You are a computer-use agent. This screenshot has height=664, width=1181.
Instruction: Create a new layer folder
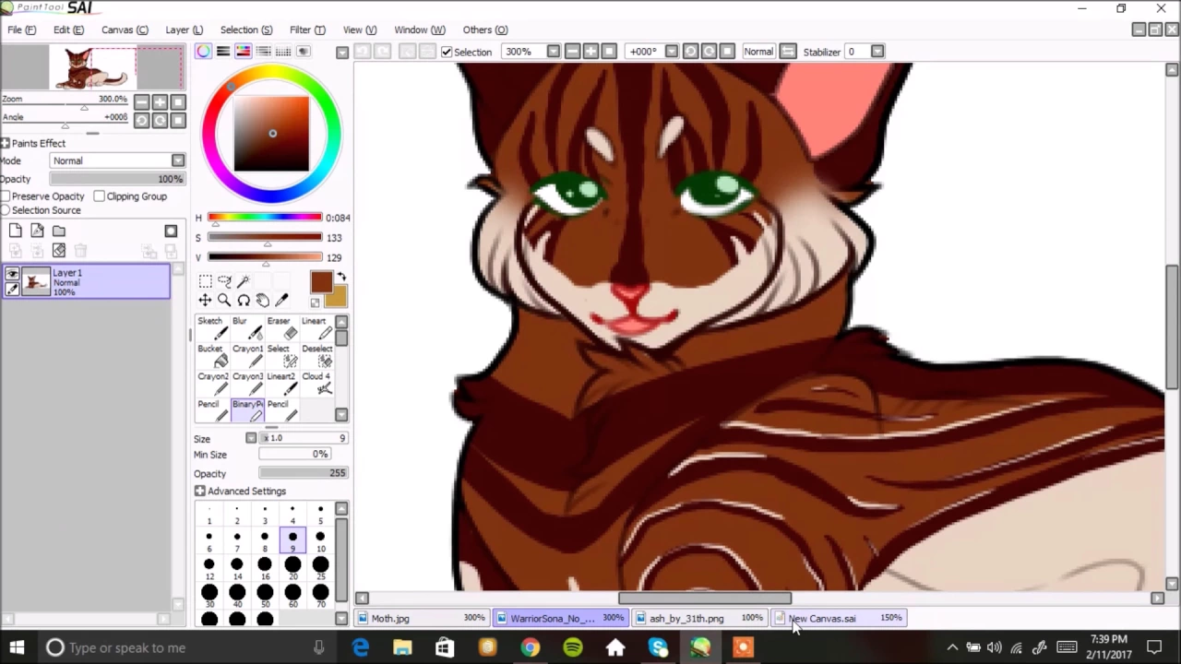coord(58,231)
